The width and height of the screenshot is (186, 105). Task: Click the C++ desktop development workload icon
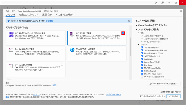[11, 50]
